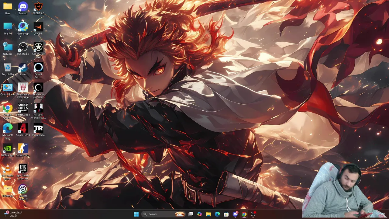This screenshot has height=219, width=389.
Task: Select the Call of Duty WWII shortcut
Action: click(38, 50)
